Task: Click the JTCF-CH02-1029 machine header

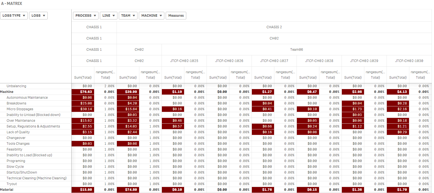Action: pos(364,61)
